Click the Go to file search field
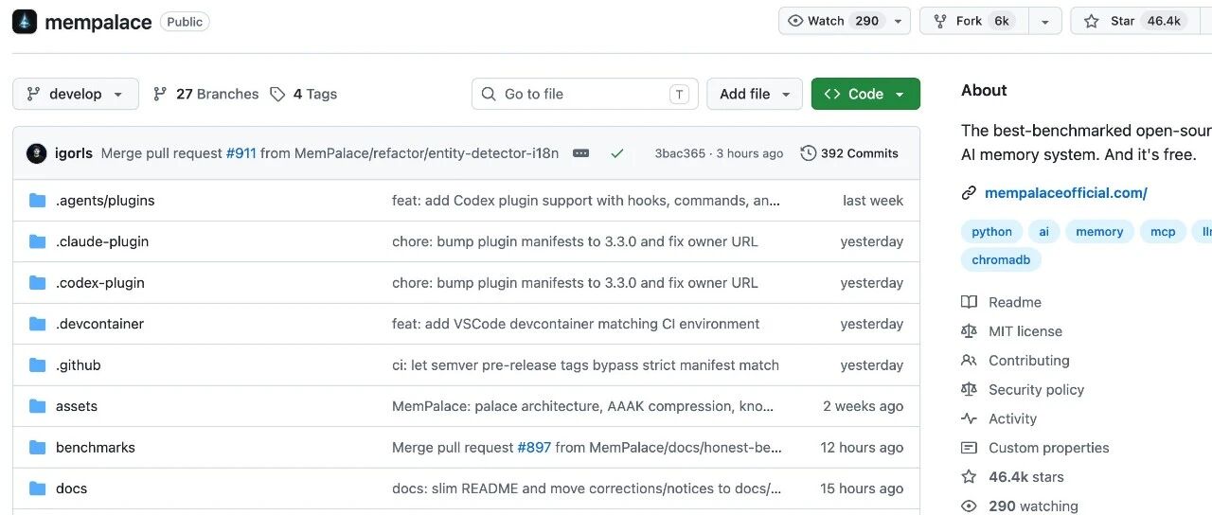This screenshot has width=1212, height=515. coord(584,94)
